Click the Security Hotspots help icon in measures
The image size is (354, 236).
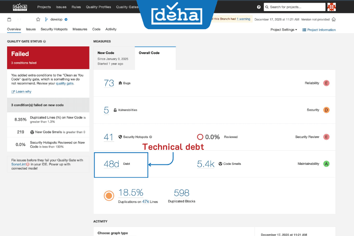[x=150, y=137]
